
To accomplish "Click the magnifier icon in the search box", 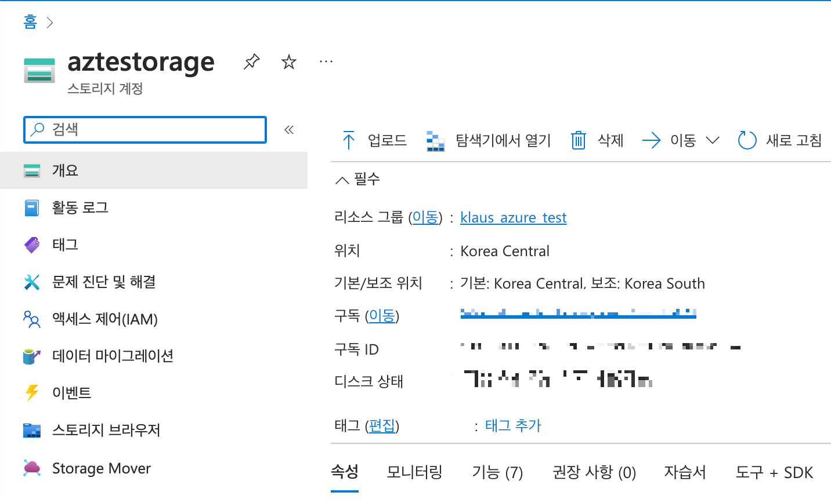I will coord(38,129).
